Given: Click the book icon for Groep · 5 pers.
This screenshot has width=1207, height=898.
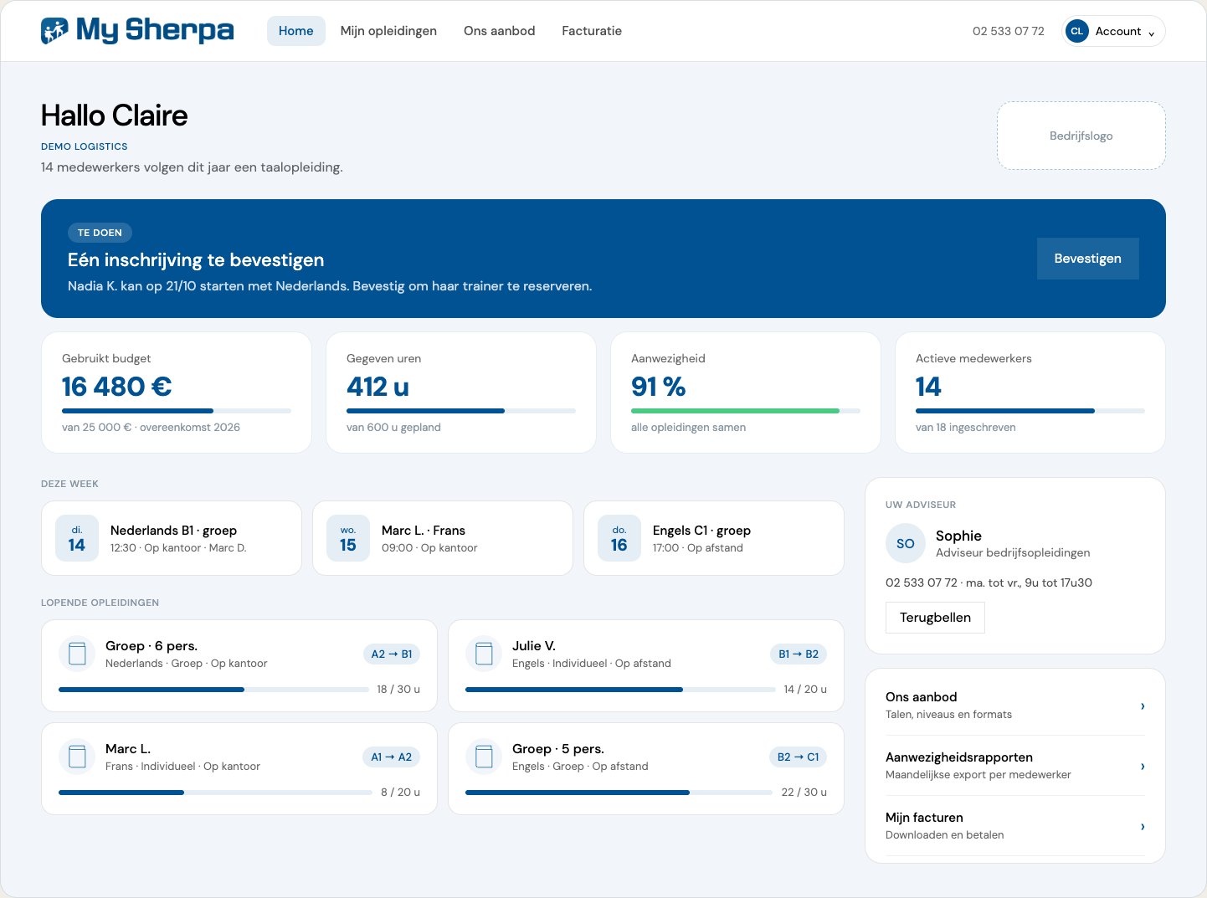Looking at the screenshot, I should pos(484,757).
